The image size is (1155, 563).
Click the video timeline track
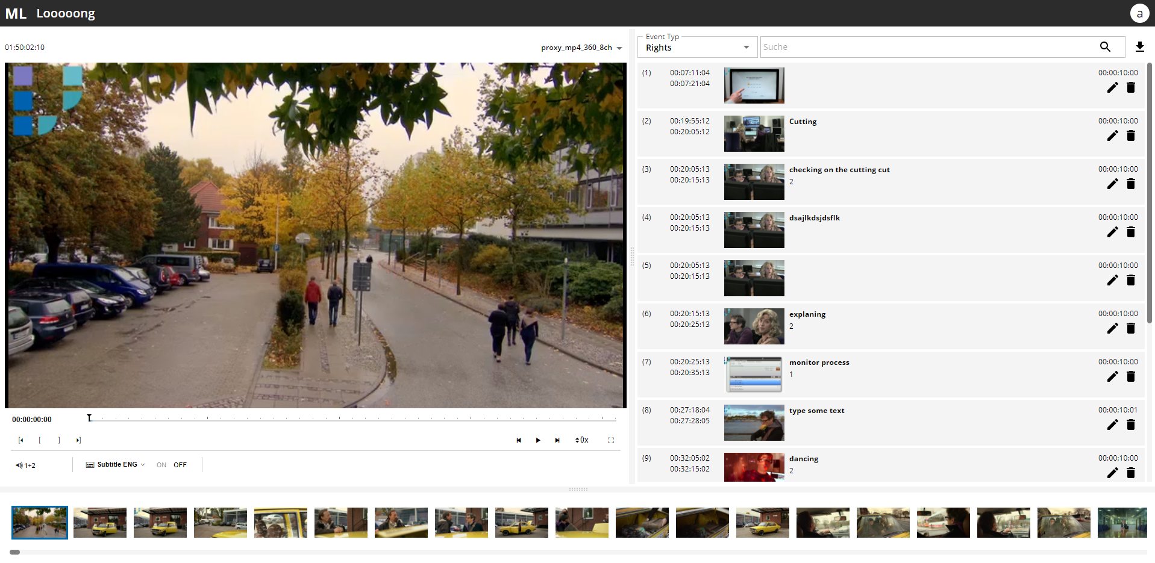352,418
